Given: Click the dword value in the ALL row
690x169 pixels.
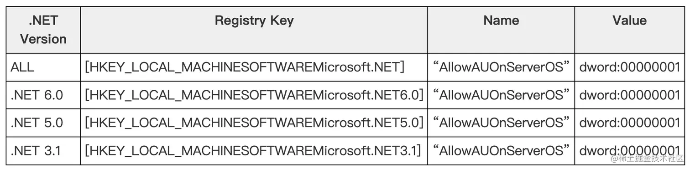Looking at the screenshot, I should click(630, 67).
